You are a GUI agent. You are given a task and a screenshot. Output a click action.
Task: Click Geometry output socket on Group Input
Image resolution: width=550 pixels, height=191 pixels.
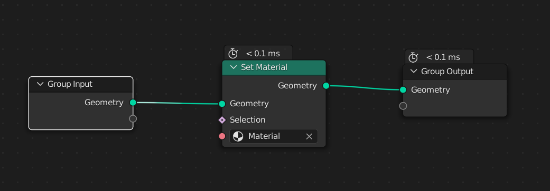[x=133, y=102]
